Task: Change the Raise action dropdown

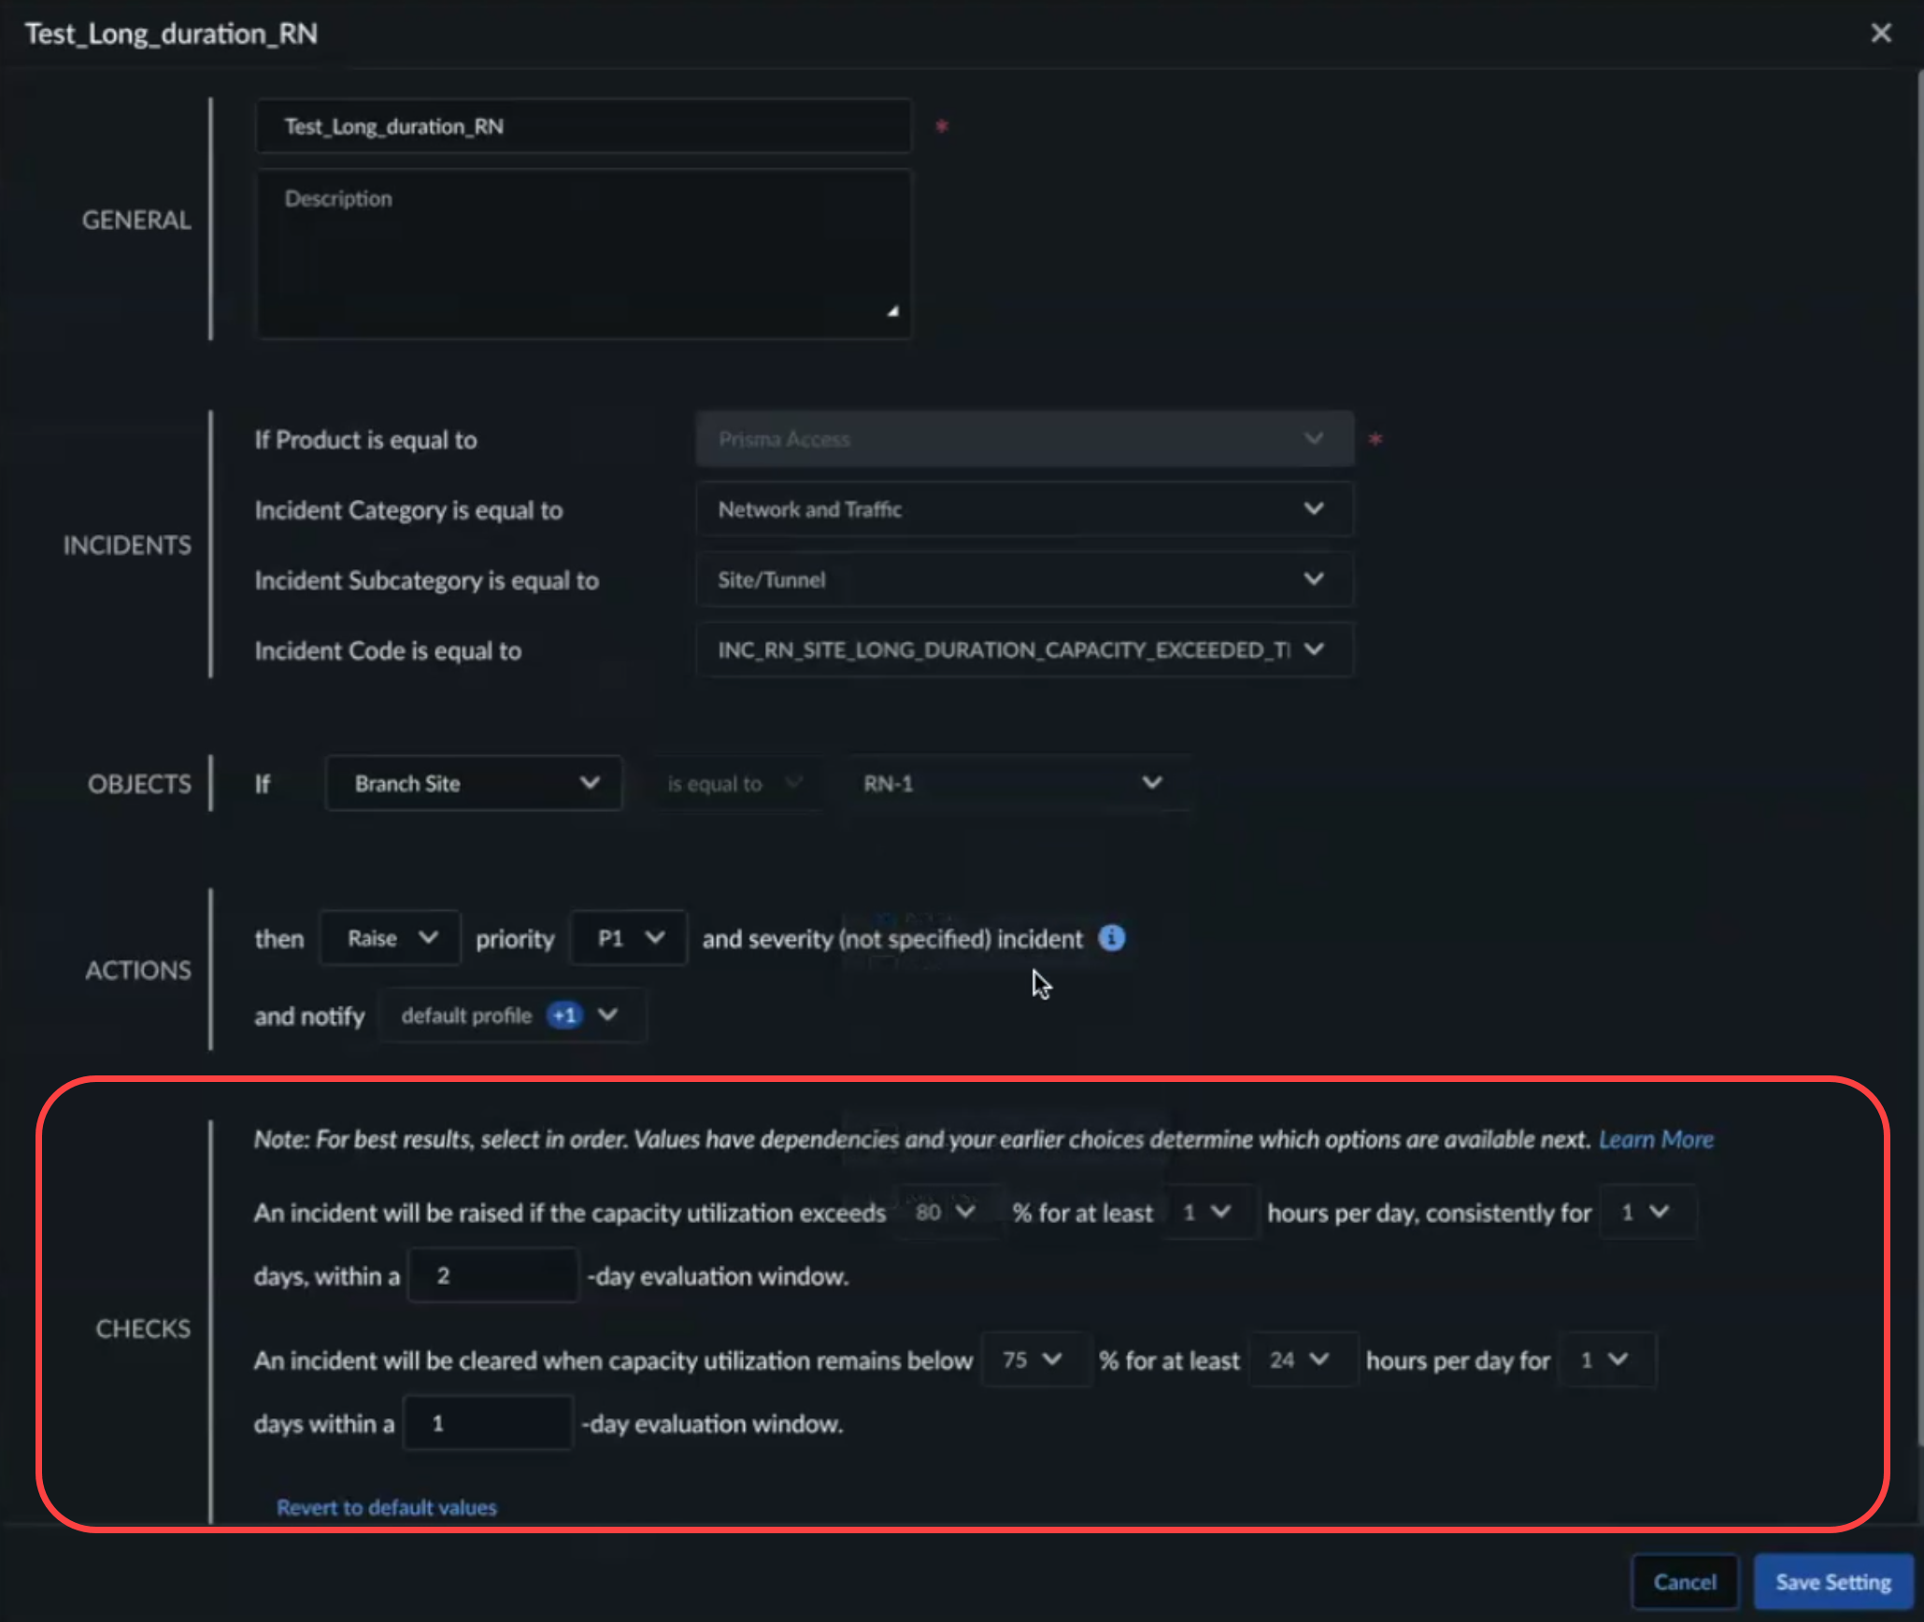Action: click(x=391, y=937)
